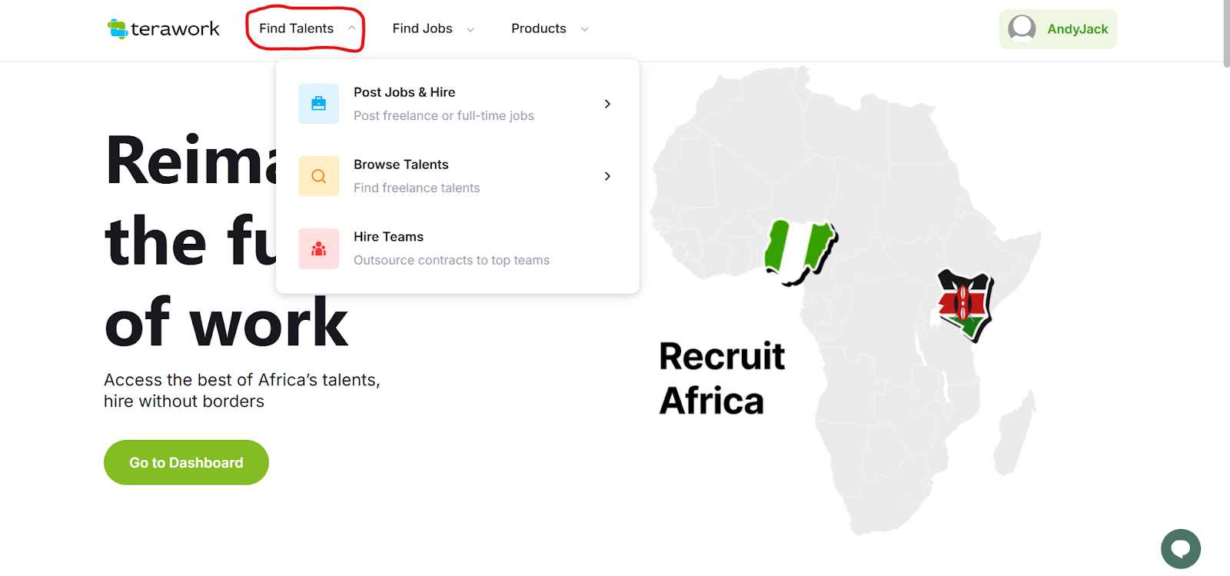Click the AndyJack profile avatar icon
This screenshot has height=576, width=1230.
1022,29
